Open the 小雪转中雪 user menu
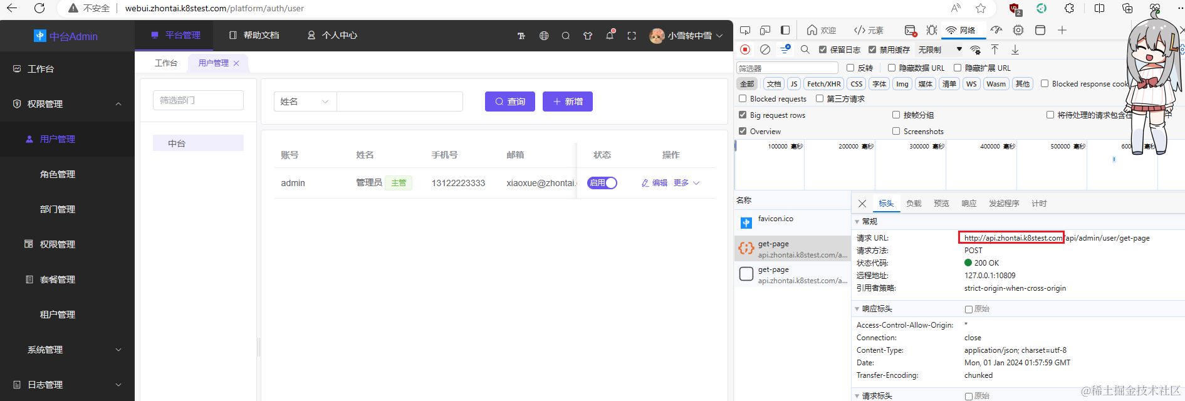 coord(686,36)
